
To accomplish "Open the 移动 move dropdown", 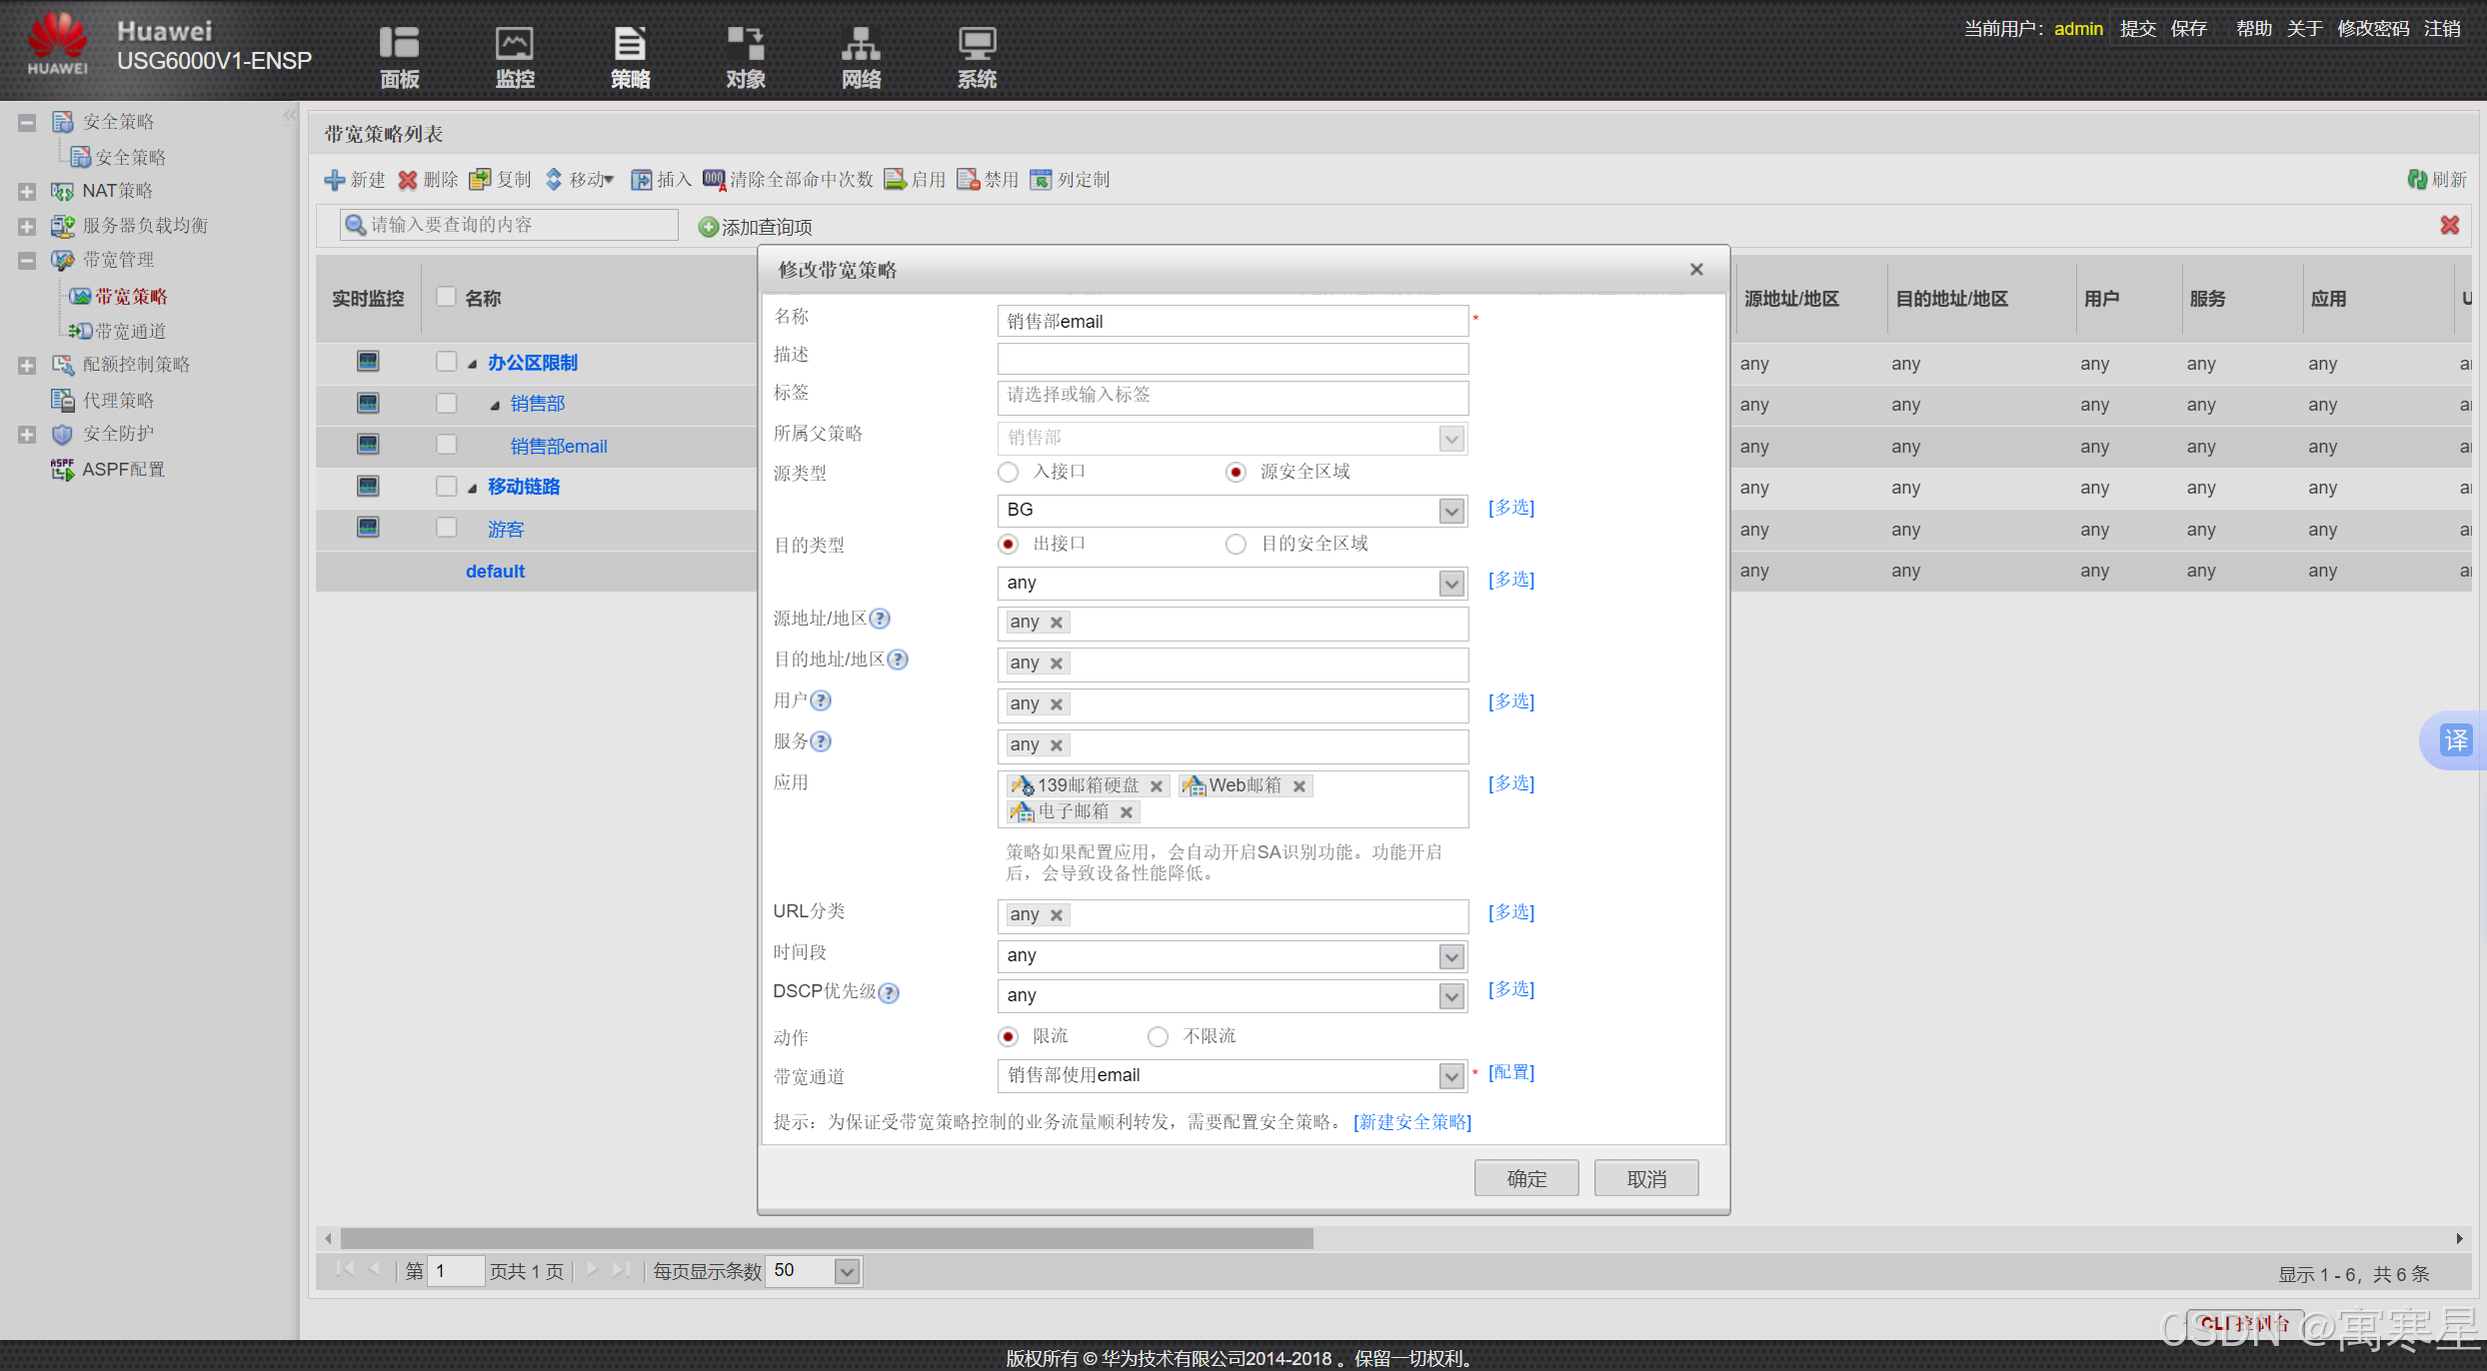I will 580,180.
